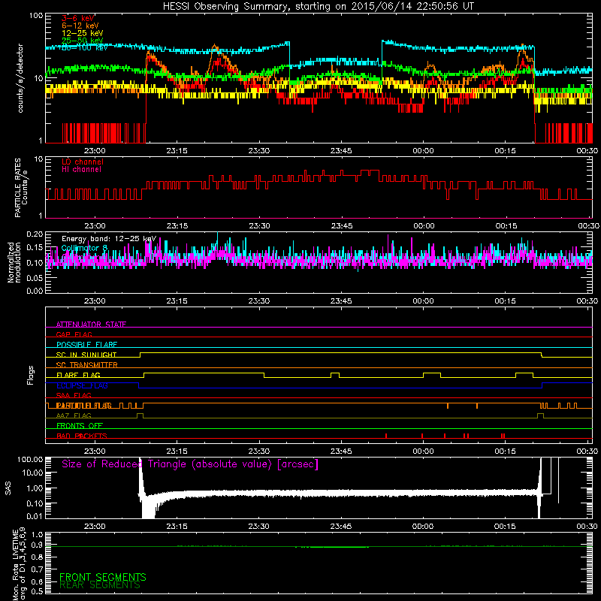Select the BAD PACKETS flag label

(x=82, y=436)
